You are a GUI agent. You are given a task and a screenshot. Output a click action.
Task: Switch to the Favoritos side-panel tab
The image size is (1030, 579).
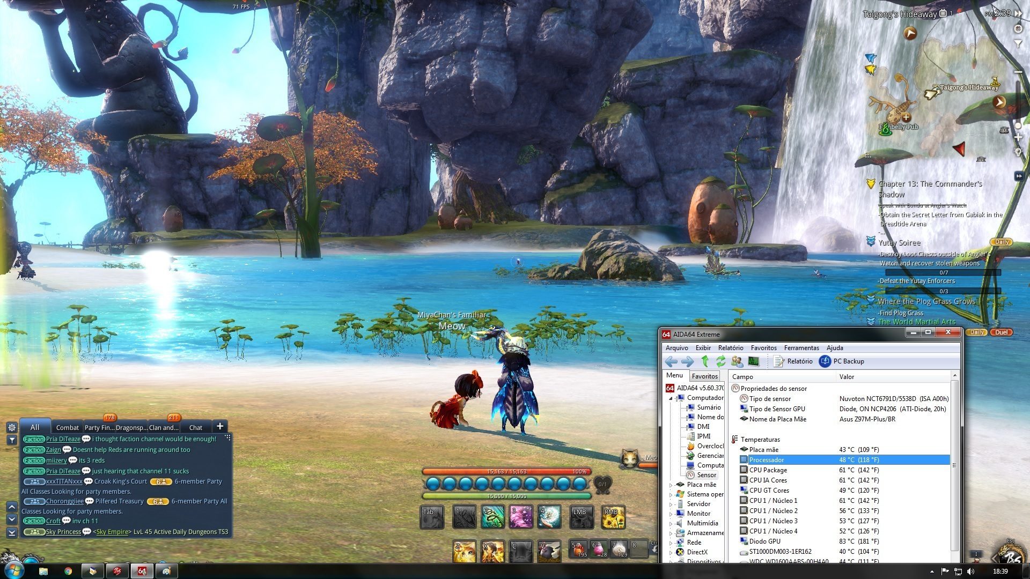point(704,376)
